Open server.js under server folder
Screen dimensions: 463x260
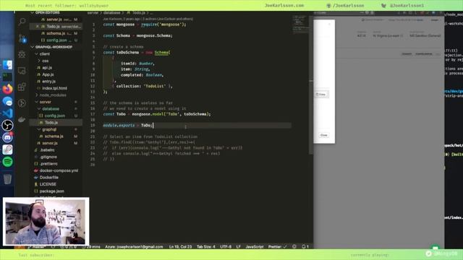click(x=49, y=143)
